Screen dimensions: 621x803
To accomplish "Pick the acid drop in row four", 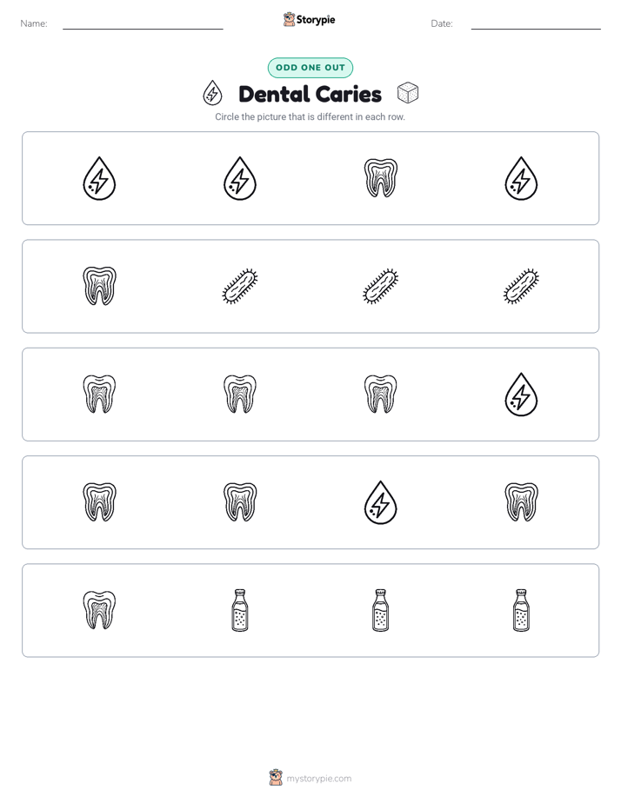I will point(380,502).
